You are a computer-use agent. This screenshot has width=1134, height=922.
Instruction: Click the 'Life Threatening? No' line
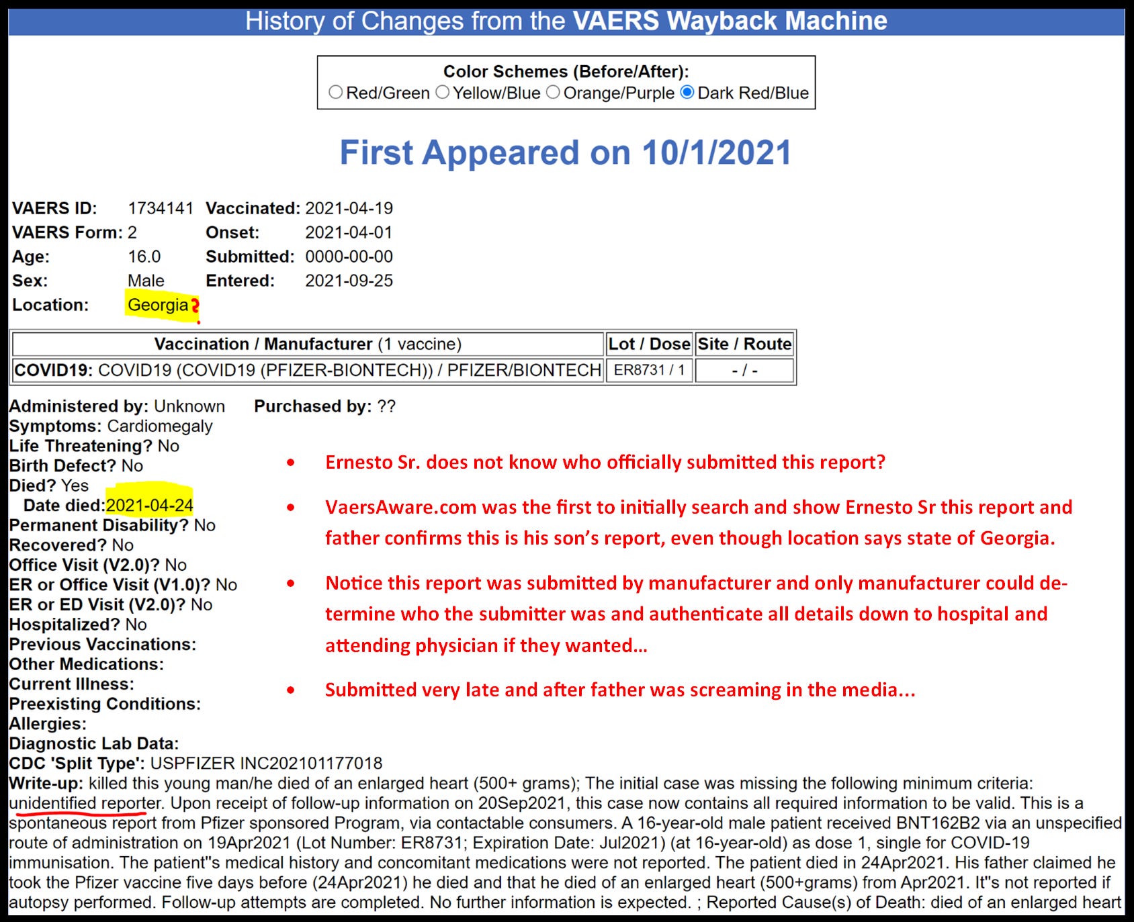coord(94,446)
